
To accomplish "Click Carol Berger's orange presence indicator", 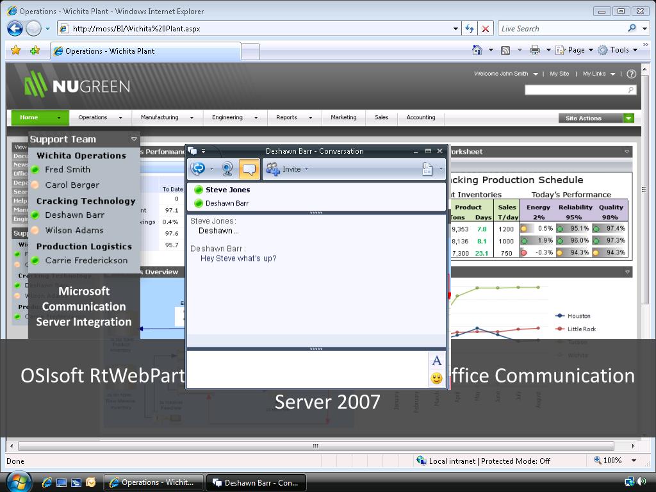I will (x=35, y=184).
